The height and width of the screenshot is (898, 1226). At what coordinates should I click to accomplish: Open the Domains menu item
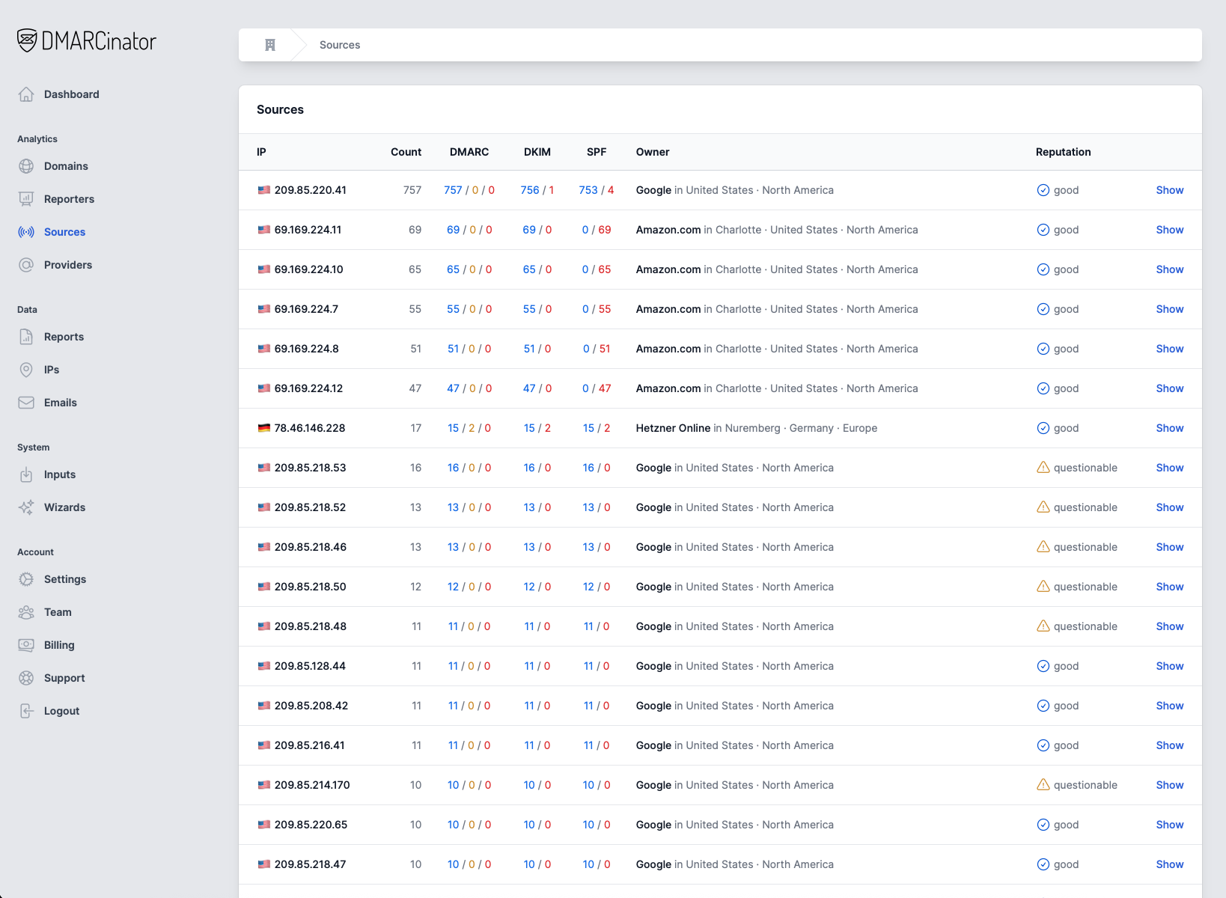coord(66,166)
